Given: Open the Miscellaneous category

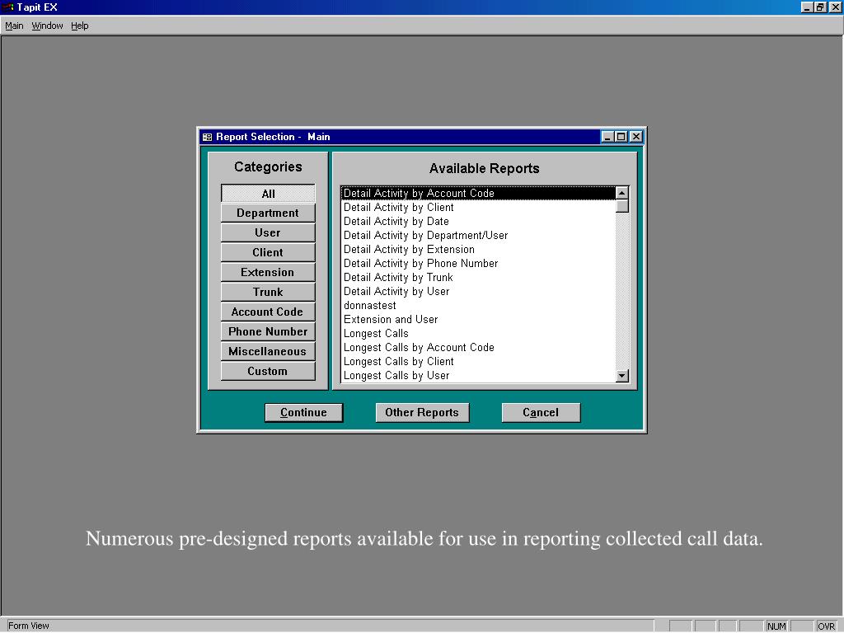Looking at the screenshot, I should (x=268, y=351).
